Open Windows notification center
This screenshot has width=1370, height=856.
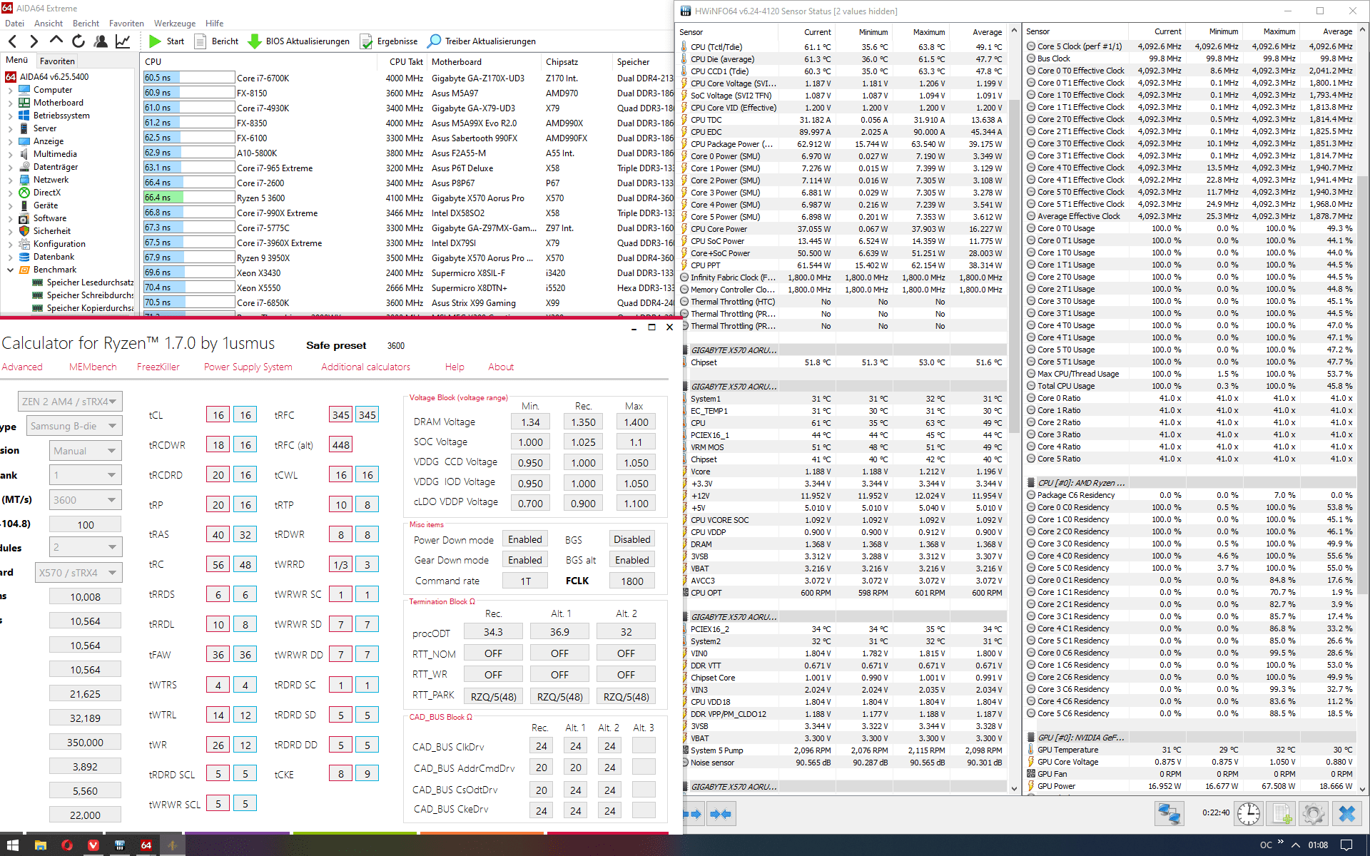(x=1346, y=845)
